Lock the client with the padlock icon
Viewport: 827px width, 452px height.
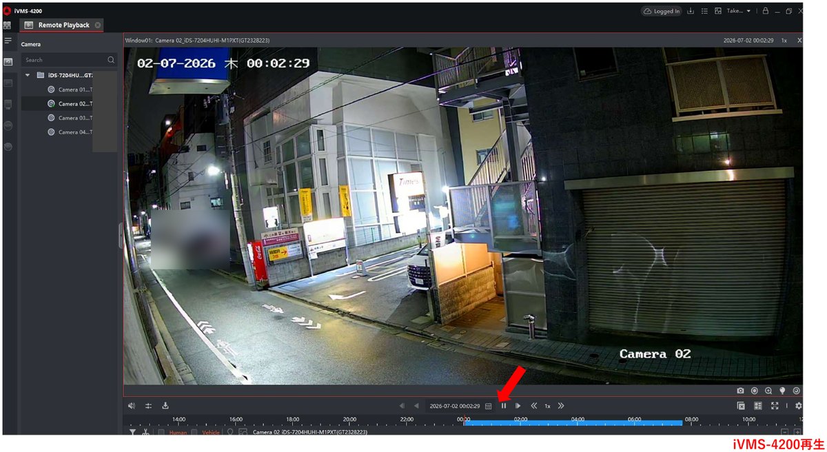(x=765, y=11)
